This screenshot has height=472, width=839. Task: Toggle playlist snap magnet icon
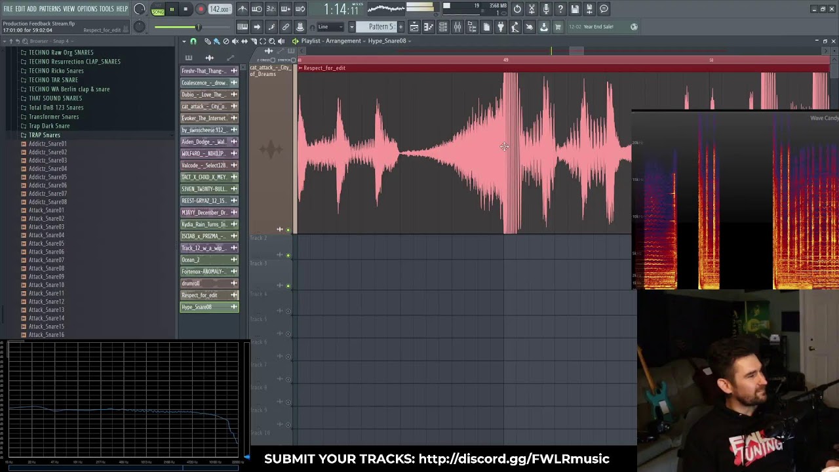[x=193, y=41]
